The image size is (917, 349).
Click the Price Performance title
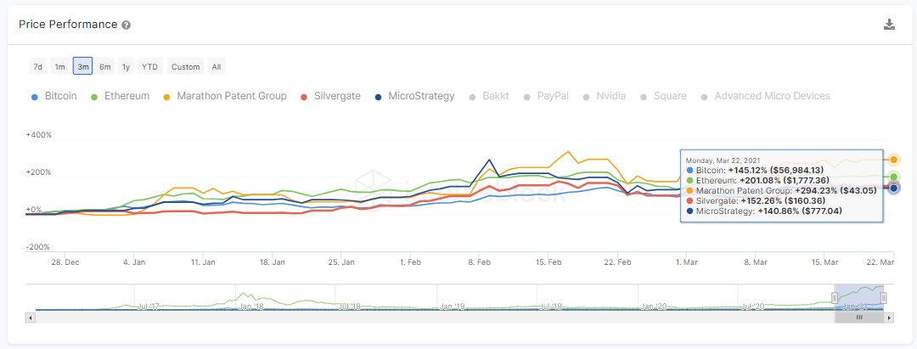click(x=68, y=25)
